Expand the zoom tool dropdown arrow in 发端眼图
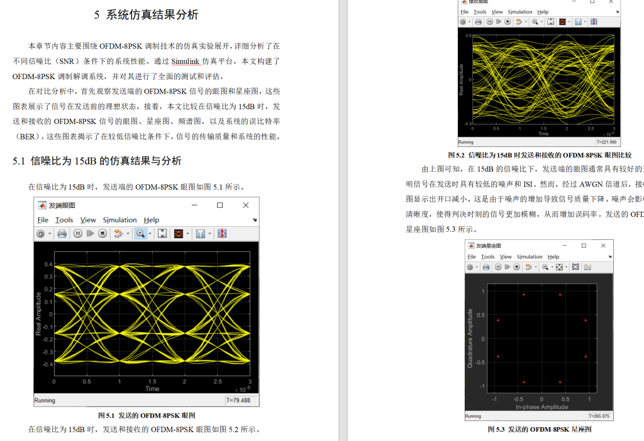This screenshot has width=644, height=441. point(150,233)
